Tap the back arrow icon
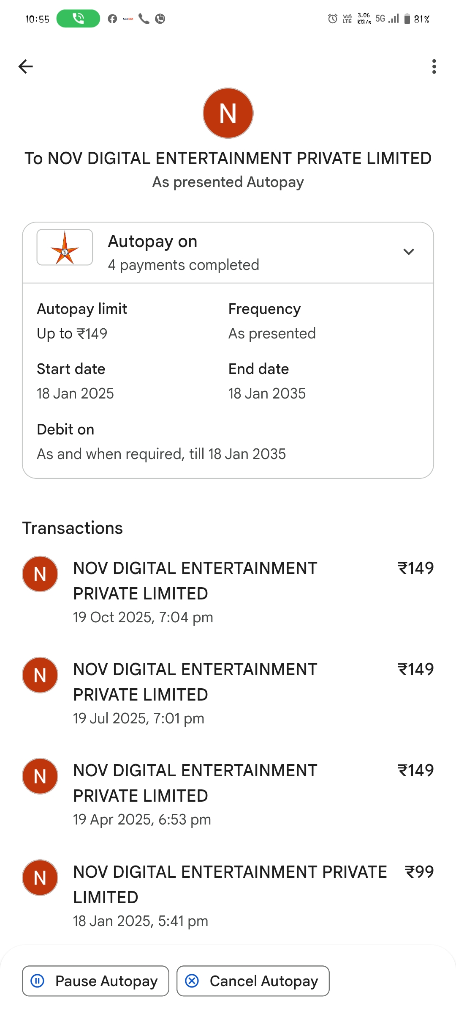The height and width of the screenshot is (1017, 456). click(x=26, y=66)
